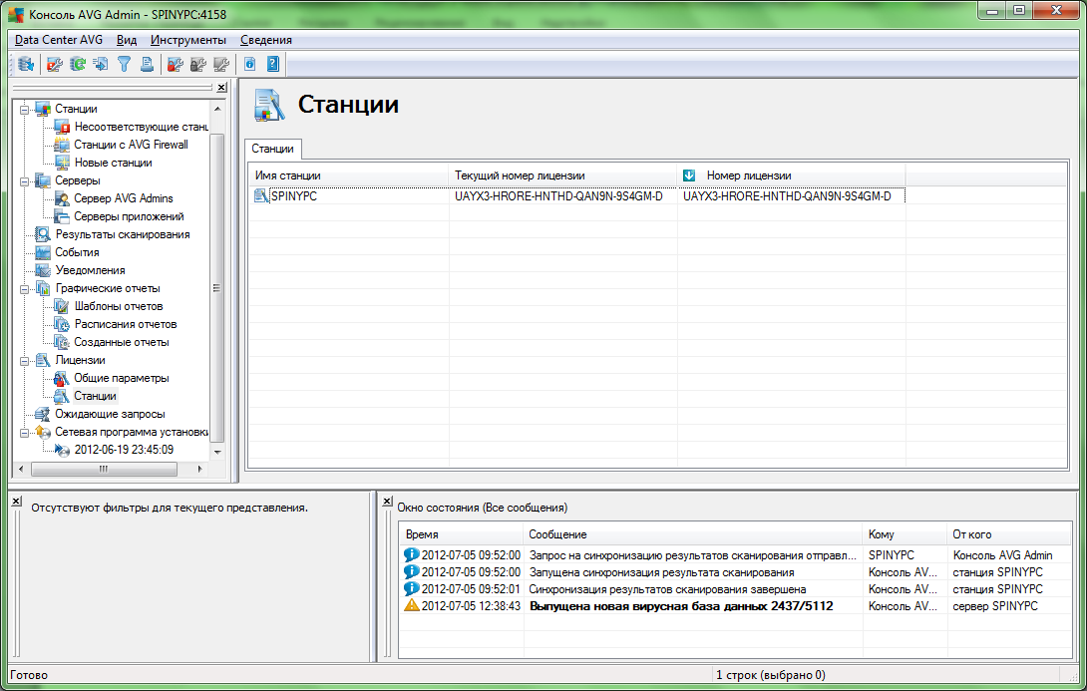Screen dimensions: 1087x691
Task: Click the help question mark book icon
Action: click(x=273, y=65)
